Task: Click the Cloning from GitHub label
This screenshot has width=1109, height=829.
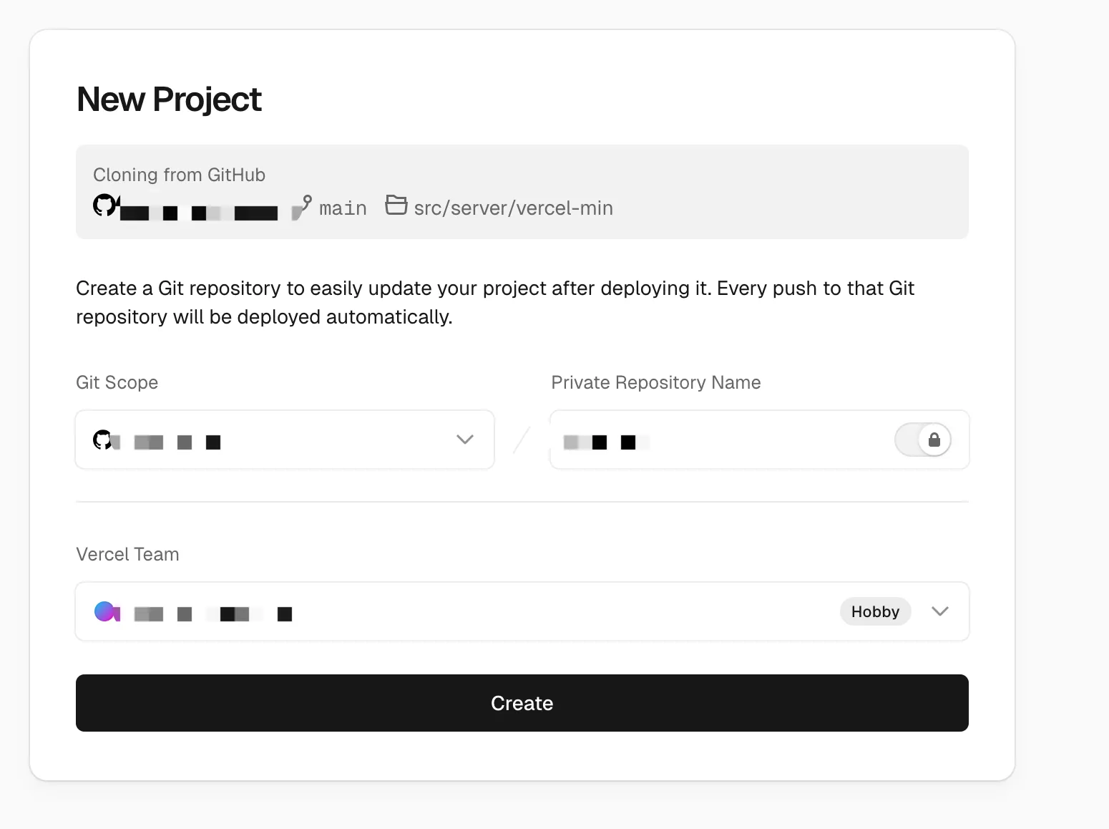Action: pos(179,175)
